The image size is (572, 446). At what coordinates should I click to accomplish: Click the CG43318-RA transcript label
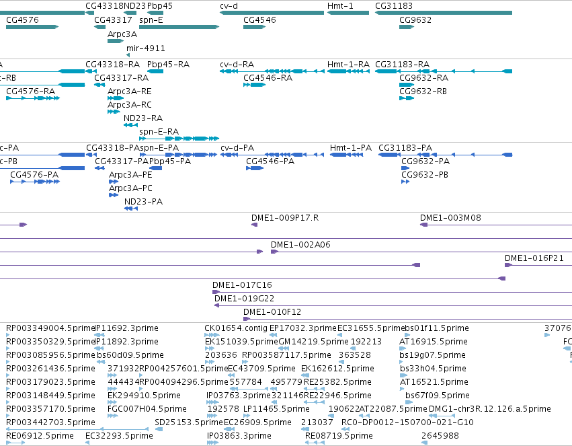tap(113, 65)
